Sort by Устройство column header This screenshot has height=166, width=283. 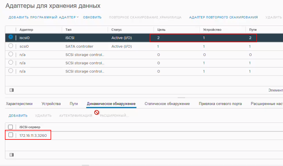[212, 29]
